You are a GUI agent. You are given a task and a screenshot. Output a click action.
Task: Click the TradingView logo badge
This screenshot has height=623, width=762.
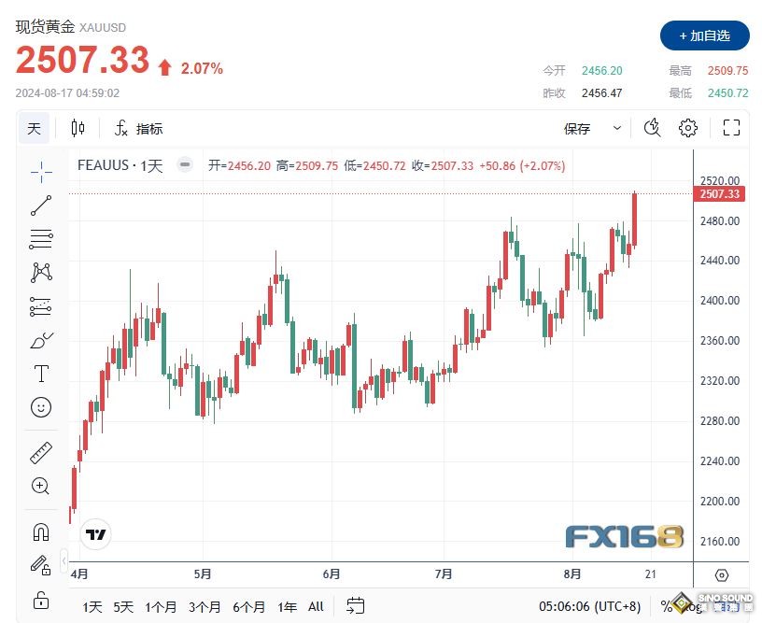95,534
